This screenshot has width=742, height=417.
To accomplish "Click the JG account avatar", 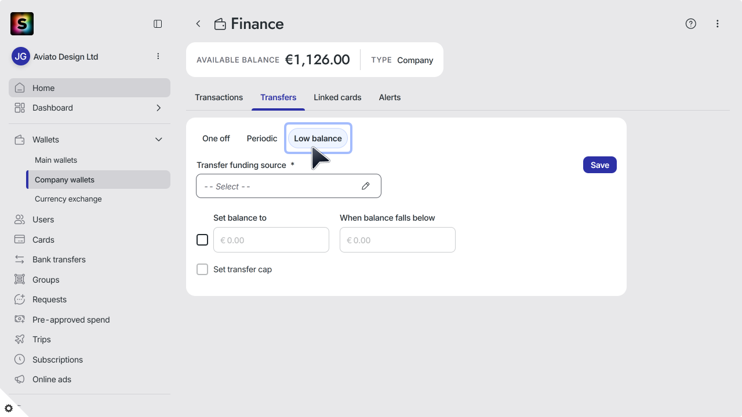I will point(21,57).
